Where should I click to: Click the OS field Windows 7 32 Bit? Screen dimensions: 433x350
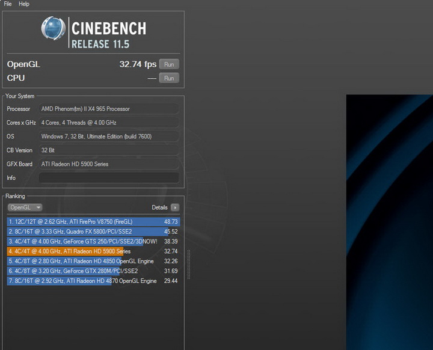coord(109,137)
